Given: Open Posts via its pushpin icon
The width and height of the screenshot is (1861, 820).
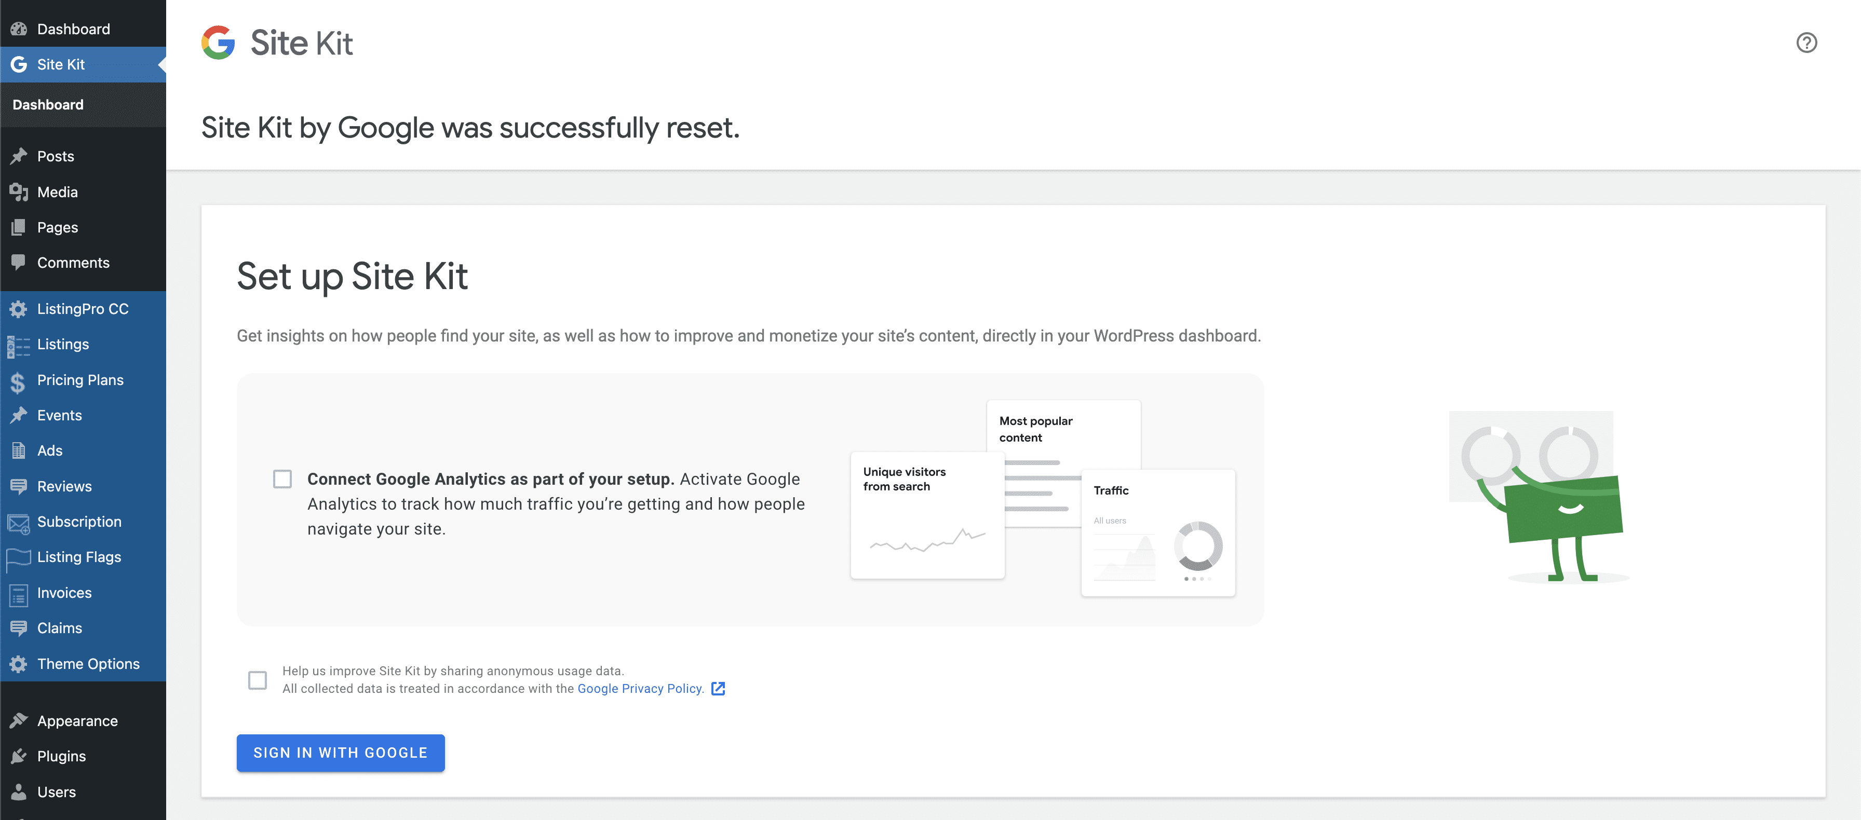Looking at the screenshot, I should [x=19, y=156].
